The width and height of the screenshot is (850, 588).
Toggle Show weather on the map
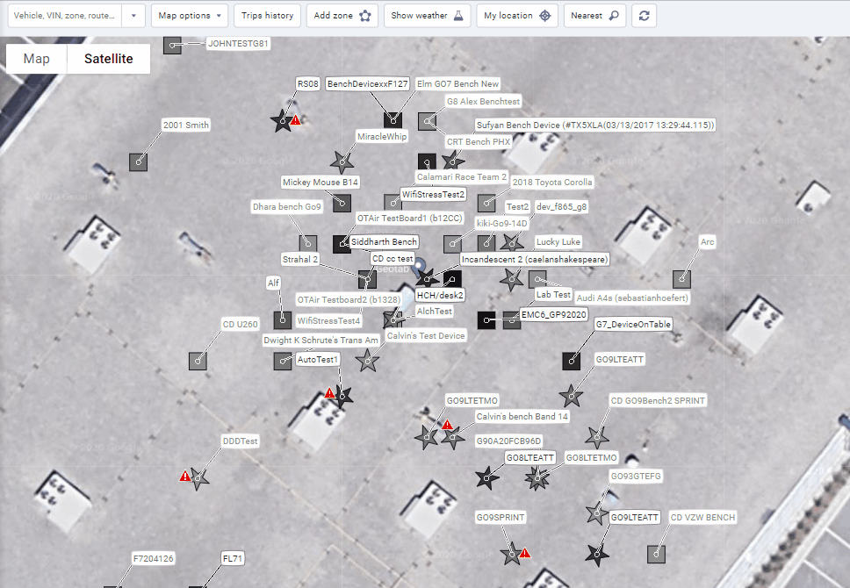(x=426, y=16)
